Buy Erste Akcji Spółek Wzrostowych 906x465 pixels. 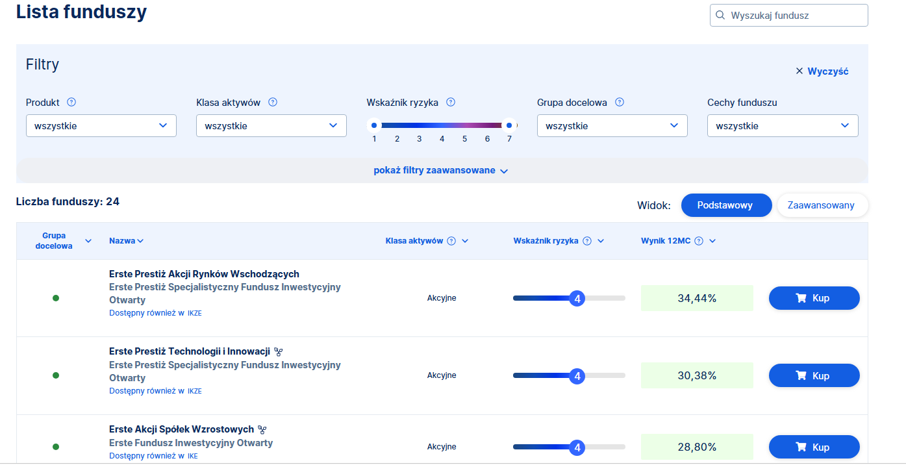[x=814, y=447]
